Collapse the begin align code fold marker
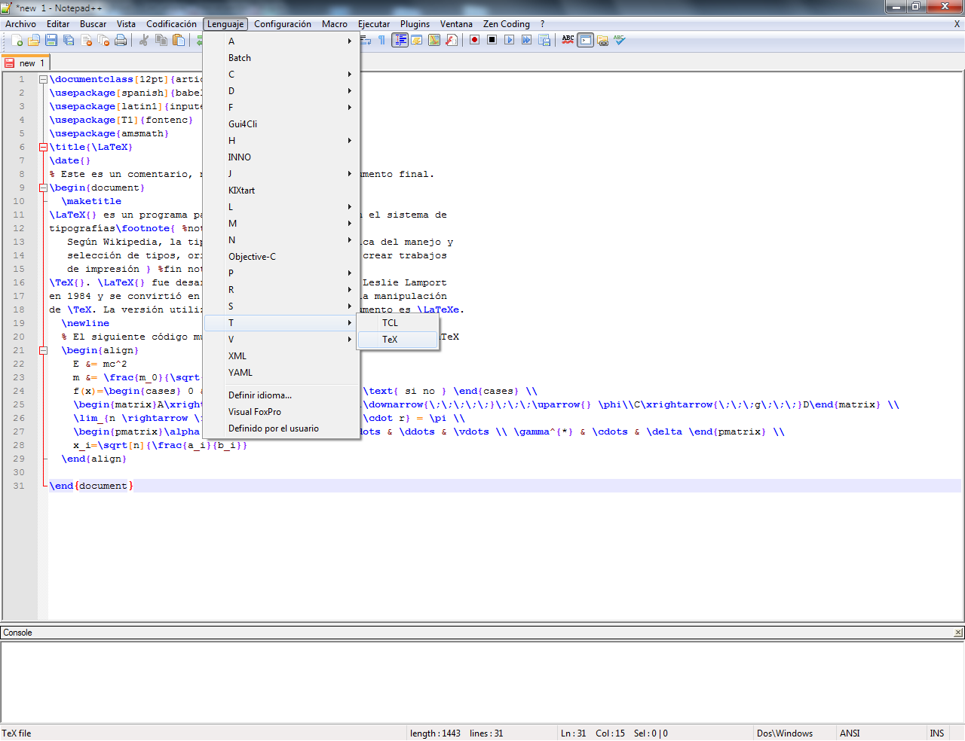This screenshot has height=741, width=965. pyautogui.click(x=43, y=350)
